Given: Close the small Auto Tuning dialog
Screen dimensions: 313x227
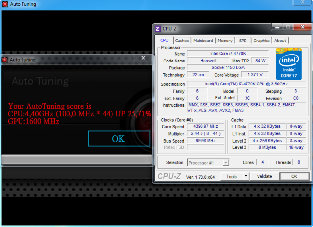Looking at the screenshot, I should click(x=143, y=58).
